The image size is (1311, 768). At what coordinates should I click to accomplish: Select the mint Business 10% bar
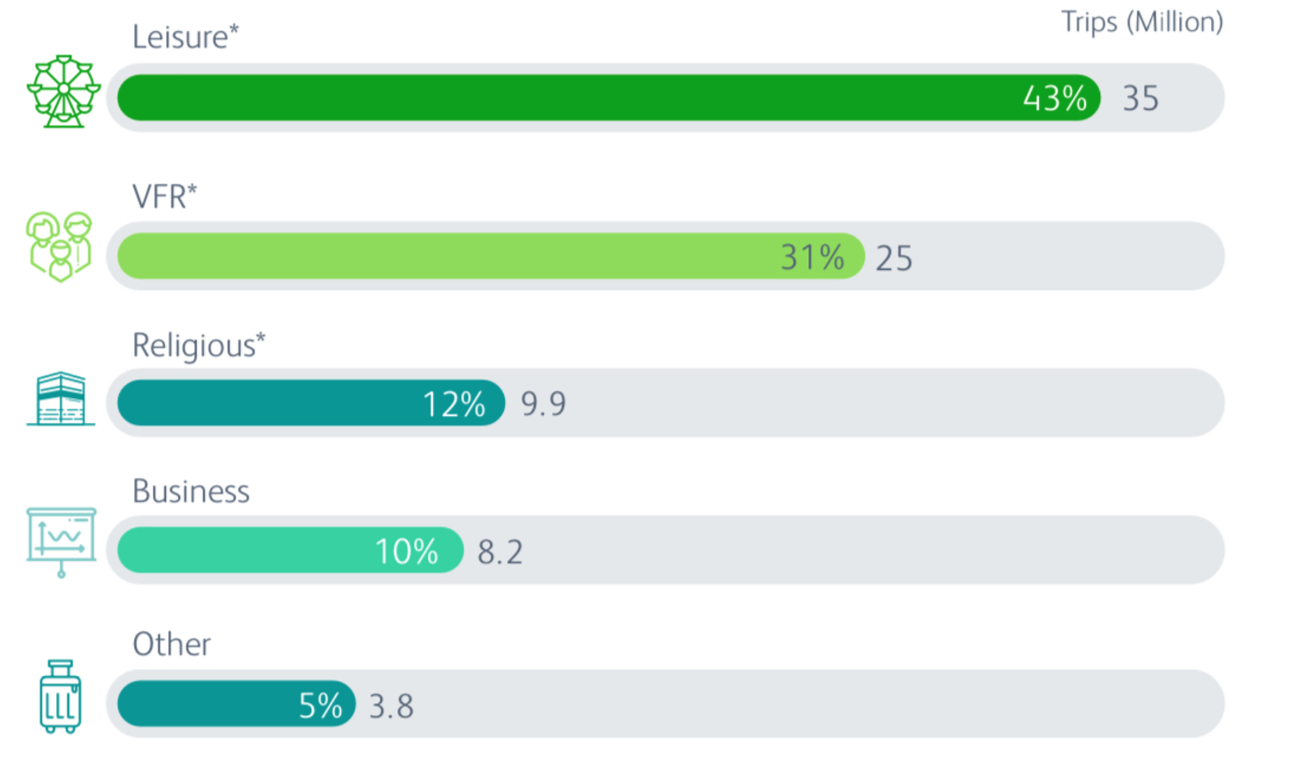tap(290, 550)
